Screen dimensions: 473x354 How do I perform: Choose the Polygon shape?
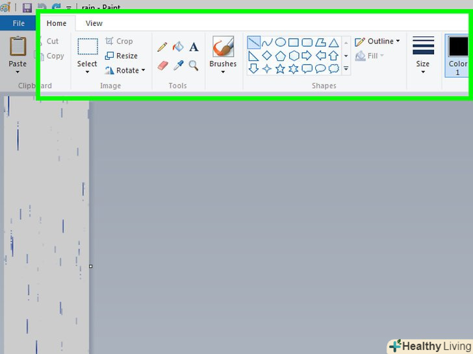tap(320, 43)
